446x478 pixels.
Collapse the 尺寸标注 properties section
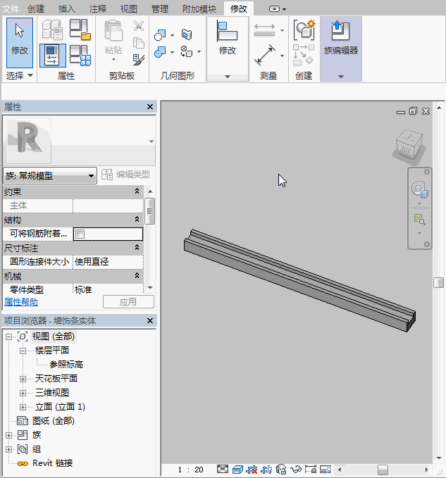(x=137, y=247)
